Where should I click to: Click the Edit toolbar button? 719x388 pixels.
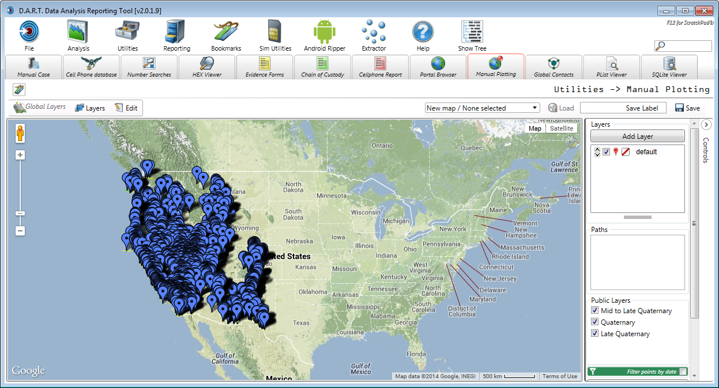(126, 108)
